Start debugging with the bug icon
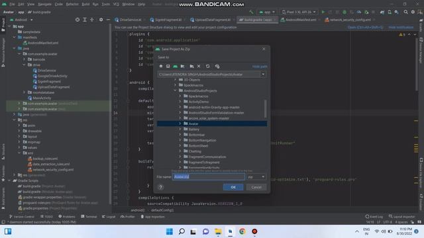 (x=344, y=12)
